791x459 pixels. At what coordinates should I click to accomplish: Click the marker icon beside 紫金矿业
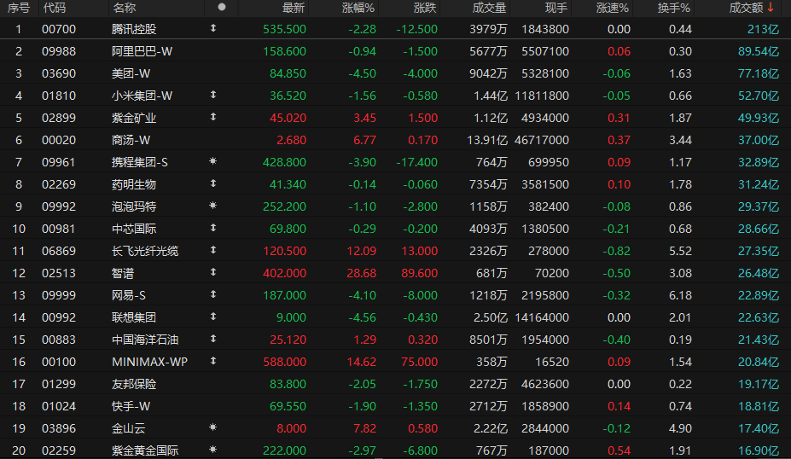[213, 117]
